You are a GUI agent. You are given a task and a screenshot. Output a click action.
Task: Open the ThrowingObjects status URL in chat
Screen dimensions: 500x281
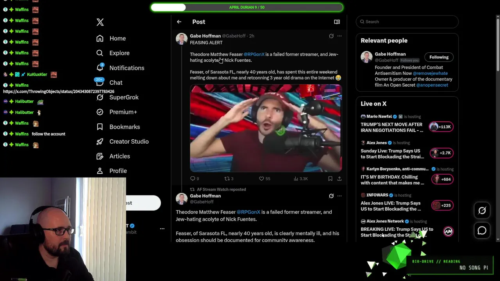[59, 91]
